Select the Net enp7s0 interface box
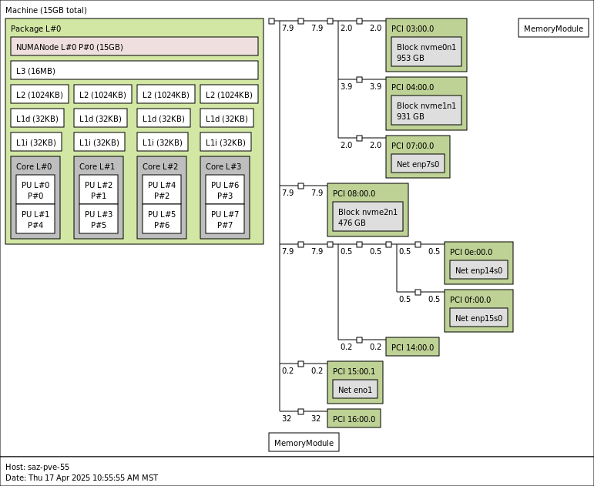594x486 pixels. (418, 164)
